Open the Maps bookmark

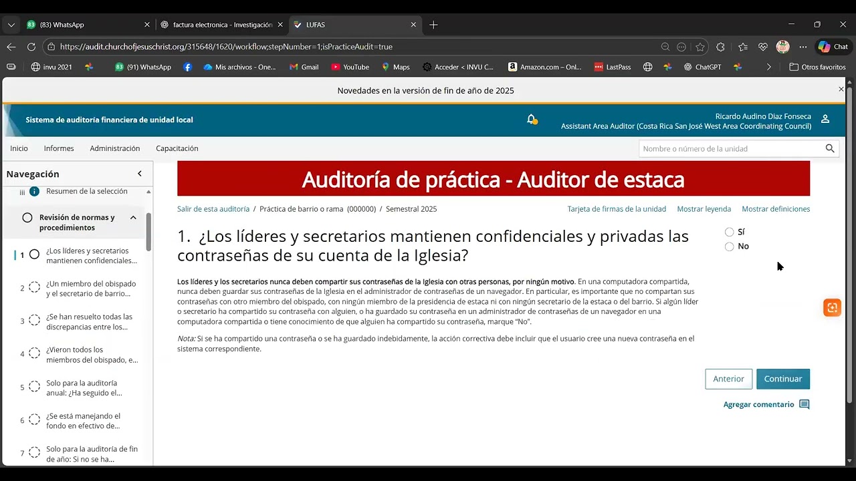395,67
